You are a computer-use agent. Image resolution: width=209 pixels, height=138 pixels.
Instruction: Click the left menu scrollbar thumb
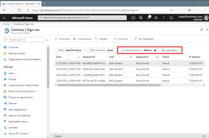coord(48,68)
